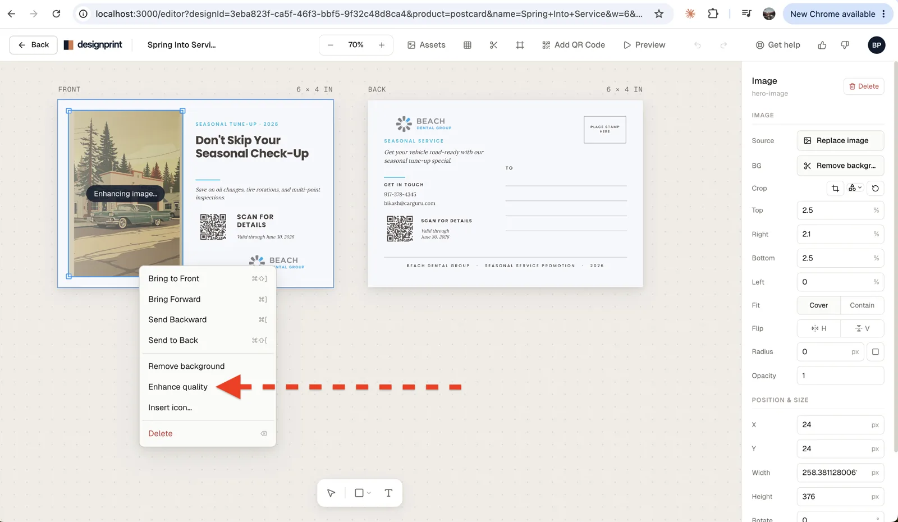This screenshot has width=898, height=522.
Task: Zoom out with minus button
Action: [331, 45]
